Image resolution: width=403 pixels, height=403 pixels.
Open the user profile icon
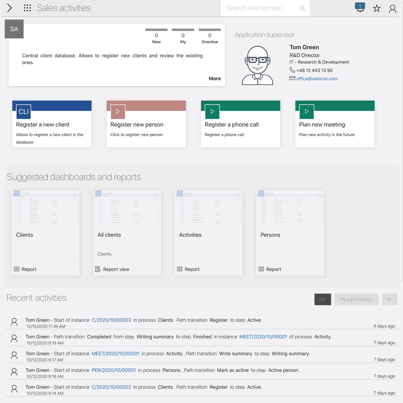[x=392, y=8]
